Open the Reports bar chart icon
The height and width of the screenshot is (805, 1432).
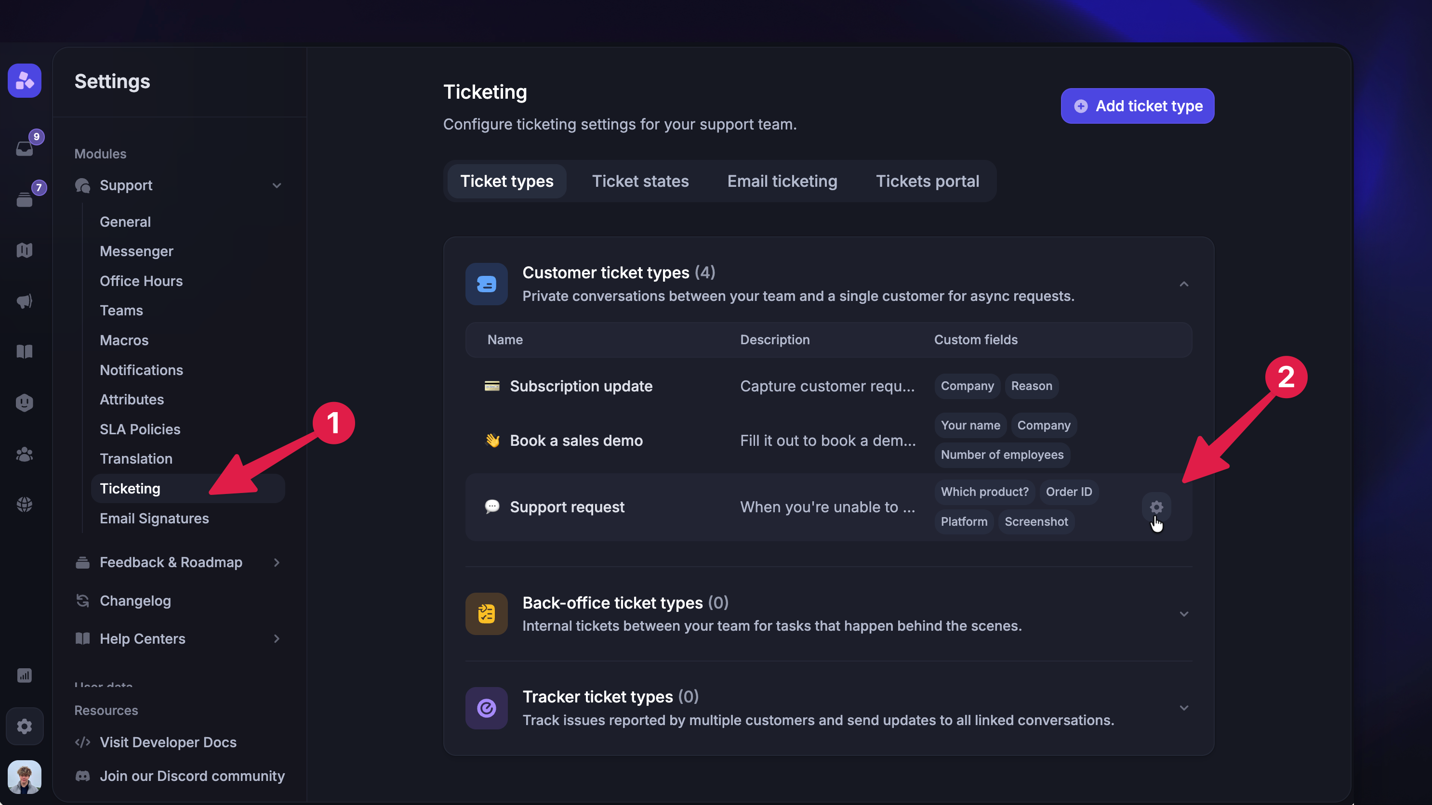[24, 675]
